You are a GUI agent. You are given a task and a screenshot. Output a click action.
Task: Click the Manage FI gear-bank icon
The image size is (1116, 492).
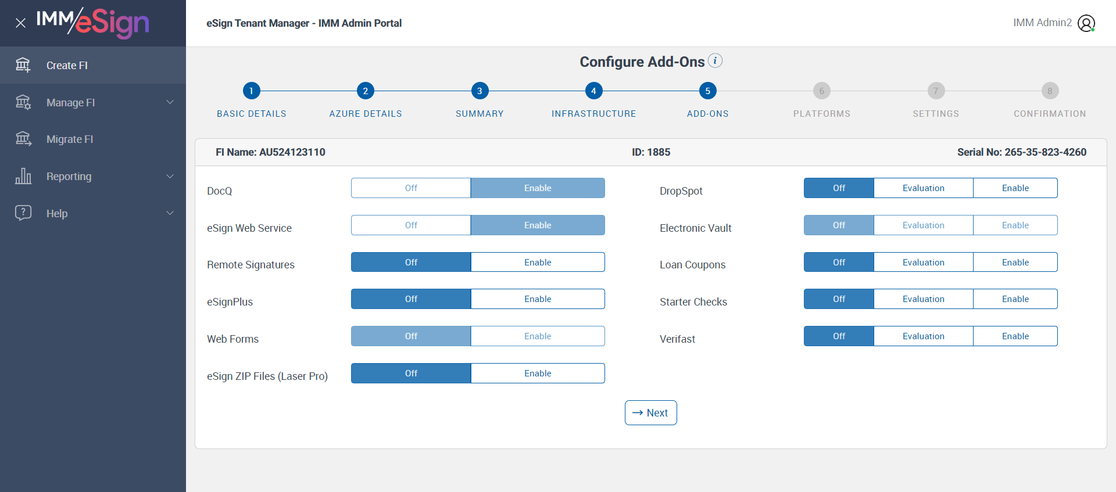point(23,102)
